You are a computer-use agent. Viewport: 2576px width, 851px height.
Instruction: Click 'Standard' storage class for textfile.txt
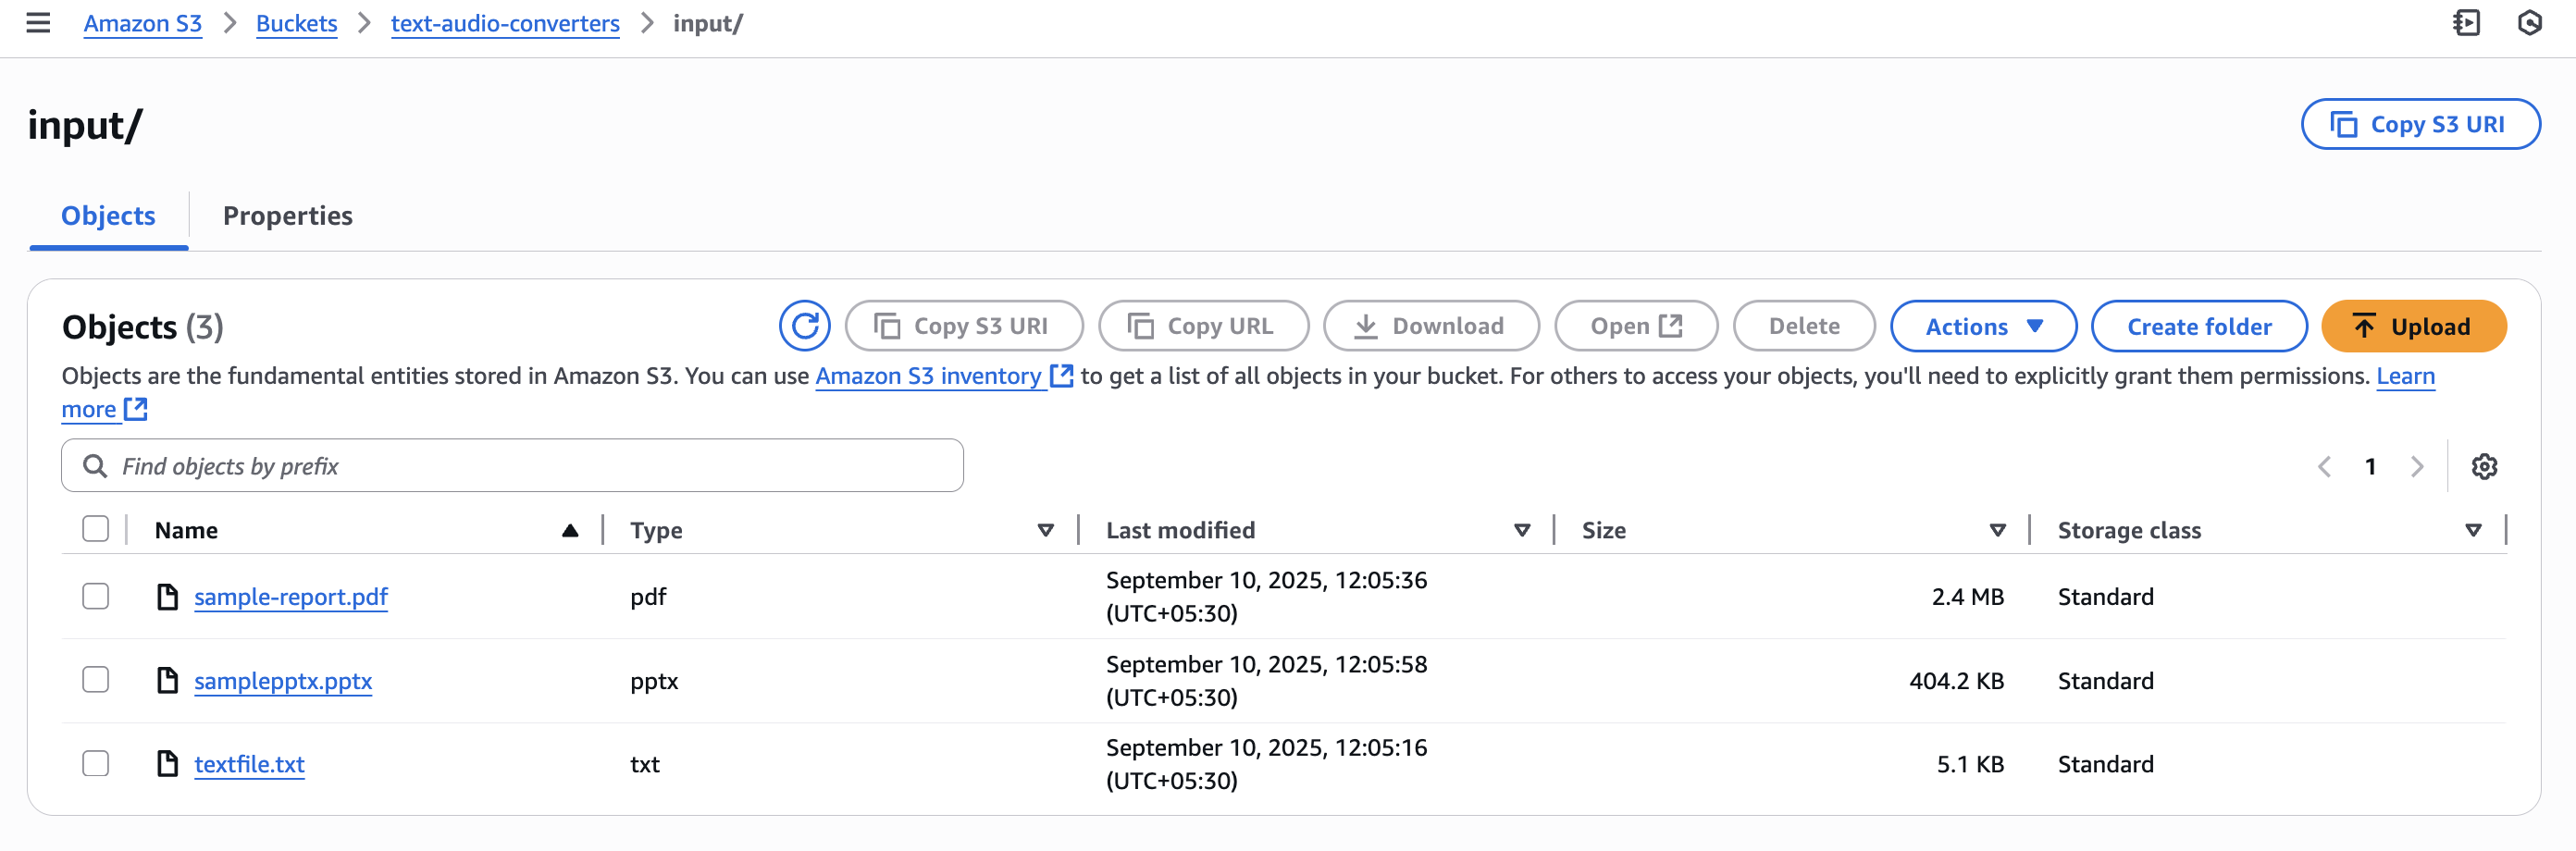click(2105, 764)
